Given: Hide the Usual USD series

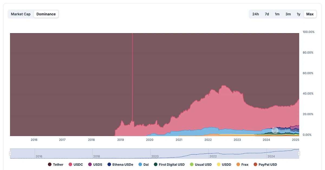Looking at the screenshot, I should coord(201,165).
